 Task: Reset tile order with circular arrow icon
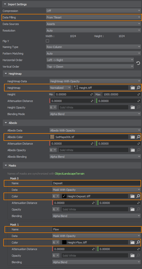pos(138,63)
